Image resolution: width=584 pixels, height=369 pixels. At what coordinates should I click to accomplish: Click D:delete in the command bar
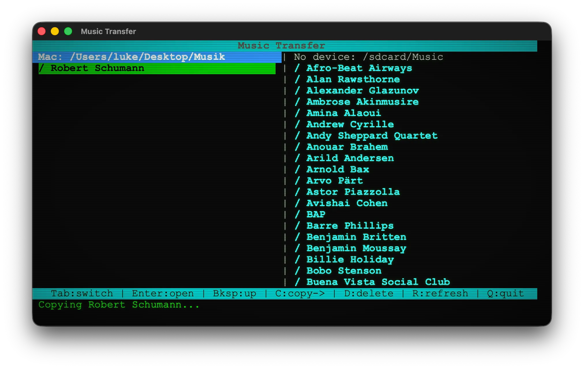pos(369,293)
